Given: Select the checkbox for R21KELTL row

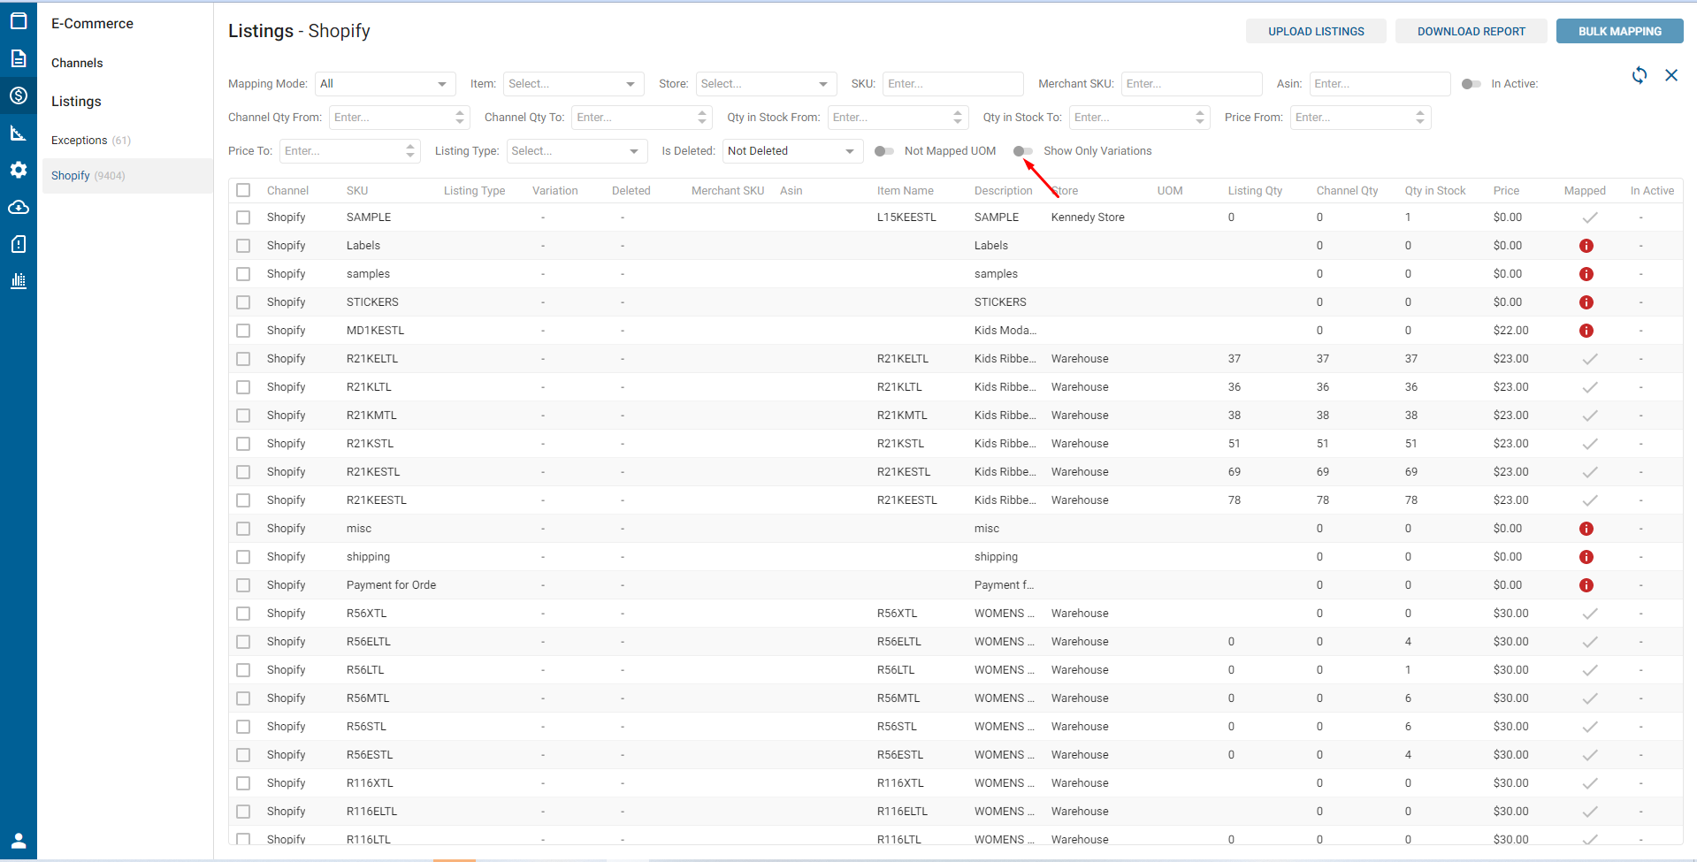Looking at the screenshot, I should [x=243, y=359].
